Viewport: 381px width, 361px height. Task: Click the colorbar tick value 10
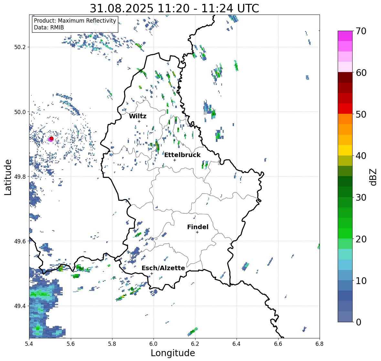click(361, 281)
